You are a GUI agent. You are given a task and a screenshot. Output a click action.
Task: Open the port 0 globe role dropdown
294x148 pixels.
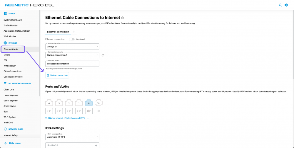(89, 111)
